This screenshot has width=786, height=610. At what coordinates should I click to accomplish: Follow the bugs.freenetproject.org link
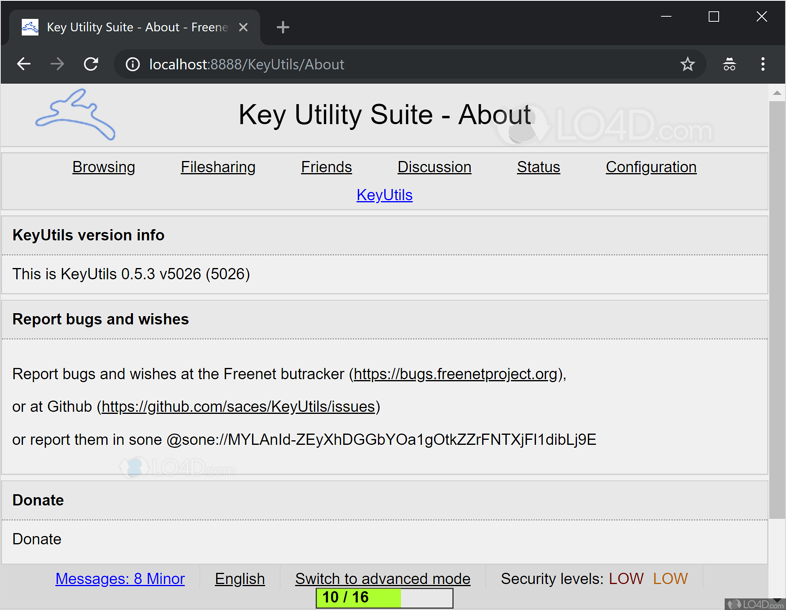click(456, 374)
